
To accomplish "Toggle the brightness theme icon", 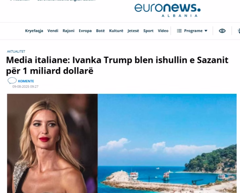I will click(x=239, y=31).
